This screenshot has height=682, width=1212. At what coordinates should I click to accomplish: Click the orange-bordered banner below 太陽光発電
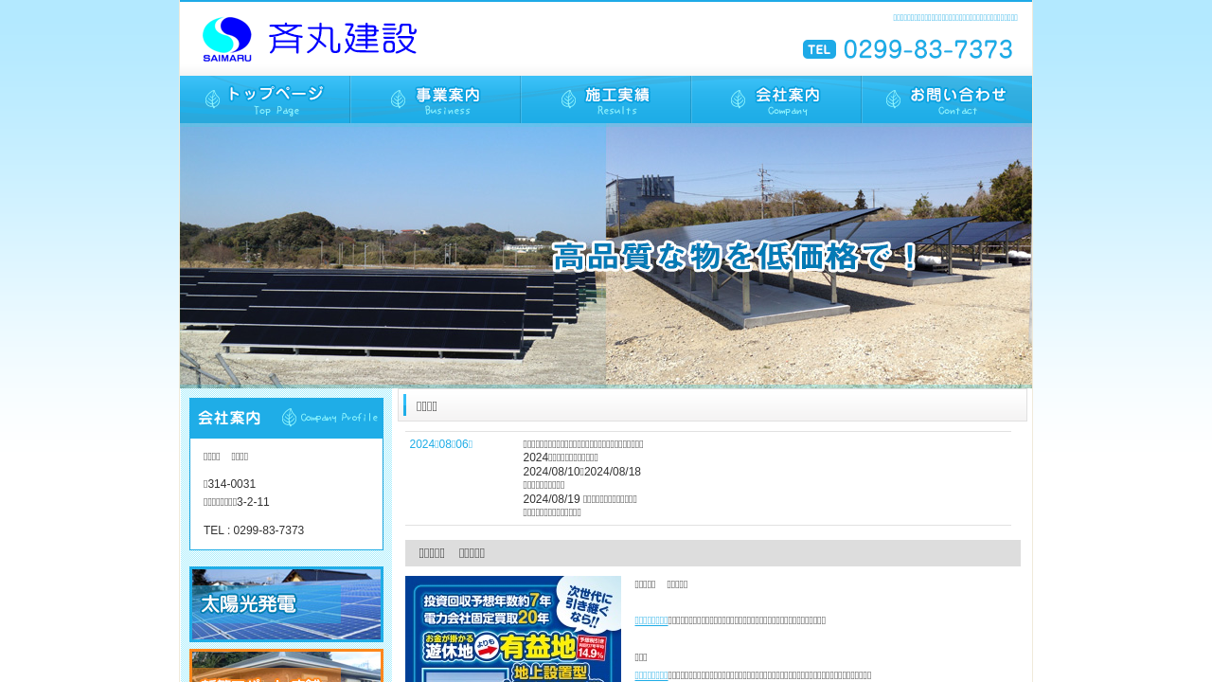coord(286,666)
